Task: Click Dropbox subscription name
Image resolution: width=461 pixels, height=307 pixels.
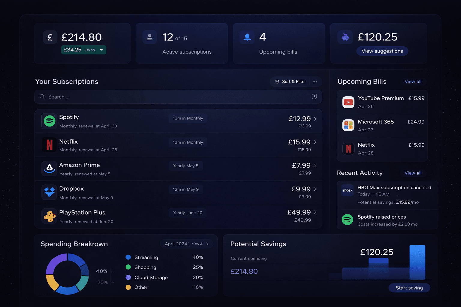Action: coord(71,189)
